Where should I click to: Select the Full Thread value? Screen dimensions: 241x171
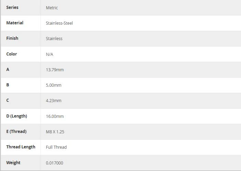pyautogui.click(x=56, y=147)
